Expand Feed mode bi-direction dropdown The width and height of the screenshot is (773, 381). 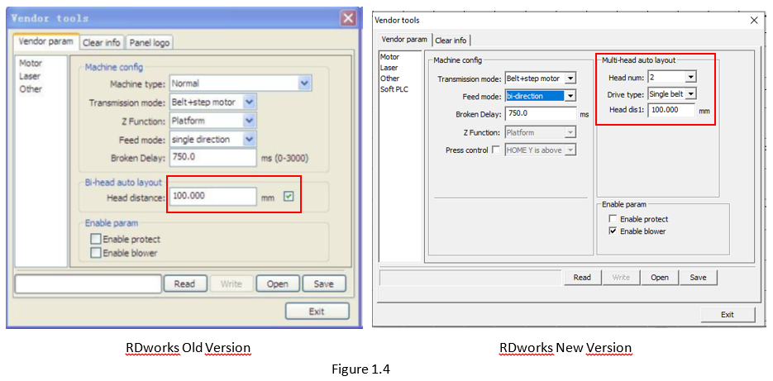[x=541, y=96]
